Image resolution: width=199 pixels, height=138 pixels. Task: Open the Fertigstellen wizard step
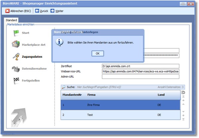[x=31, y=81]
